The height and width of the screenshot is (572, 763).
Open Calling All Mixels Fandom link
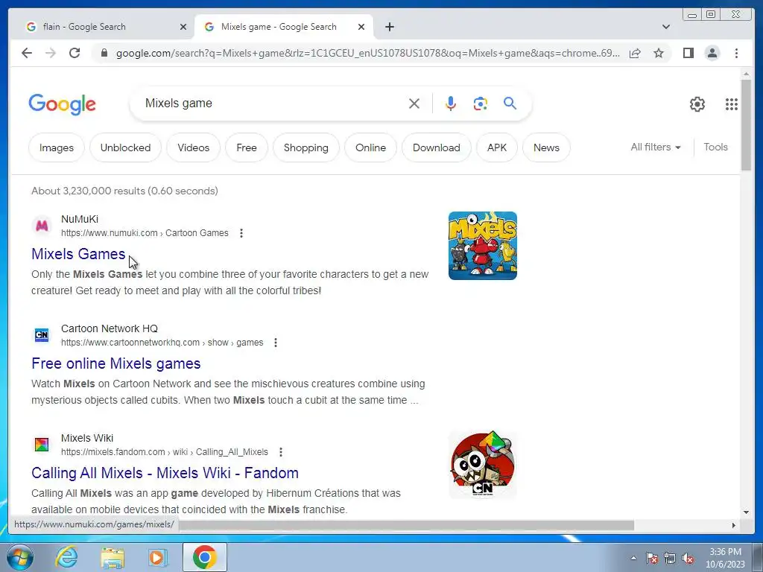tap(165, 473)
